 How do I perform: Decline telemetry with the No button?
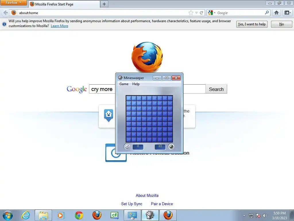coord(281,24)
